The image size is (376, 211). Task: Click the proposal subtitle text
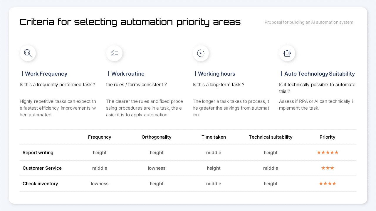click(309, 22)
